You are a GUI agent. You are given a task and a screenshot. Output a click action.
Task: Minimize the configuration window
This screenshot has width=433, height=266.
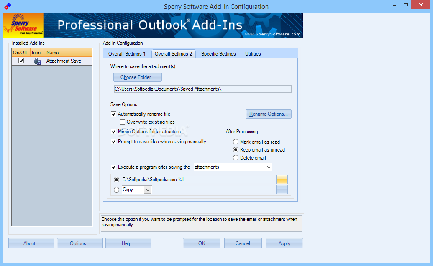[395, 5]
